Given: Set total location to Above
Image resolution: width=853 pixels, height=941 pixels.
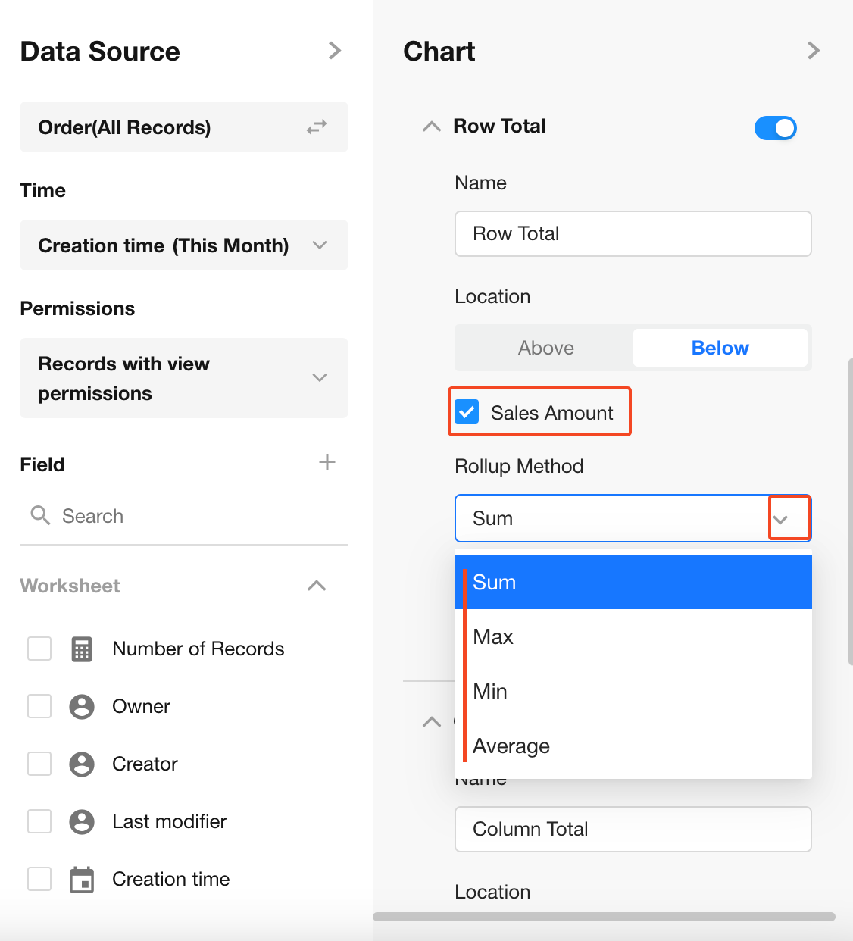Looking at the screenshot, I should pyautogui.click(x=545, y=348).
